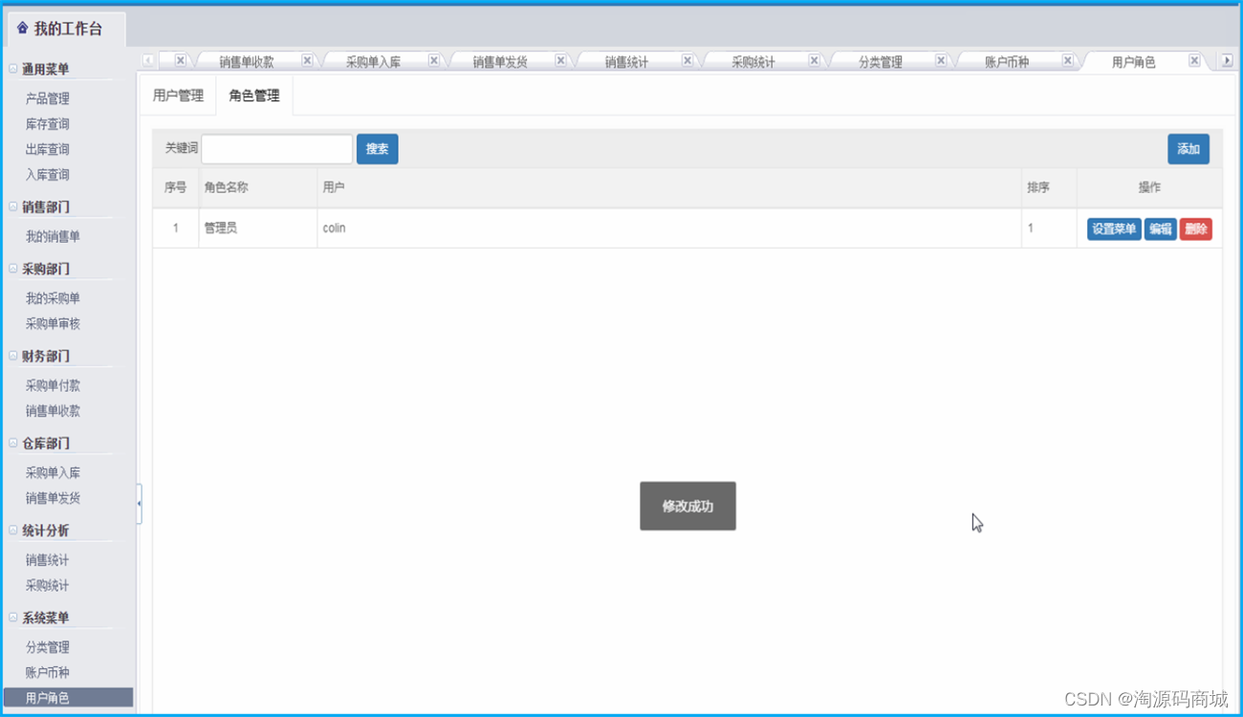Image resolution: width=1243 pixels, height=717 pixels.
Task: Close the 采购统计 tab
Action: 815,60
